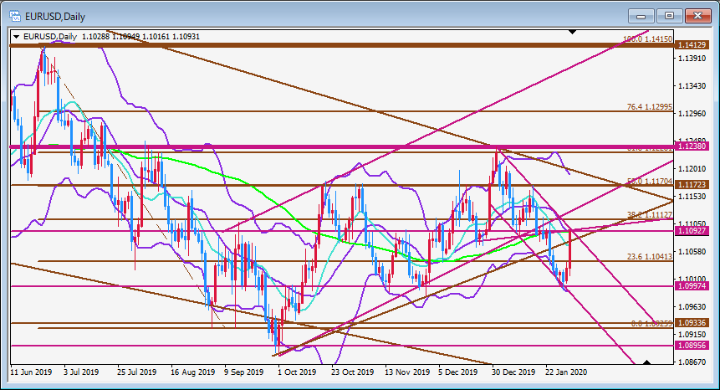Click the 25 Jul 2019 date label
This screenshot has width=720, height=390.
click(x=137, y=372)
